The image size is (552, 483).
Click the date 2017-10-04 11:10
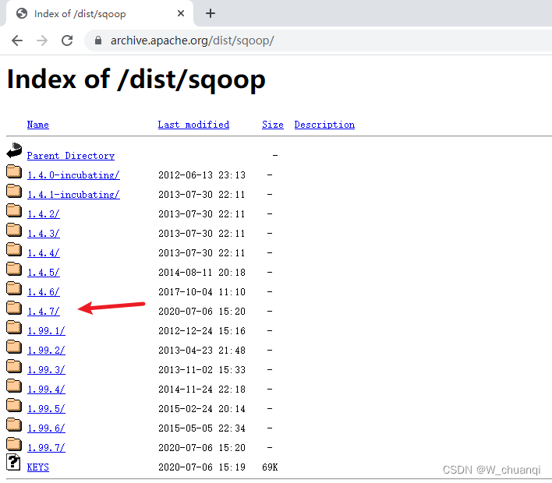point(202,292)
